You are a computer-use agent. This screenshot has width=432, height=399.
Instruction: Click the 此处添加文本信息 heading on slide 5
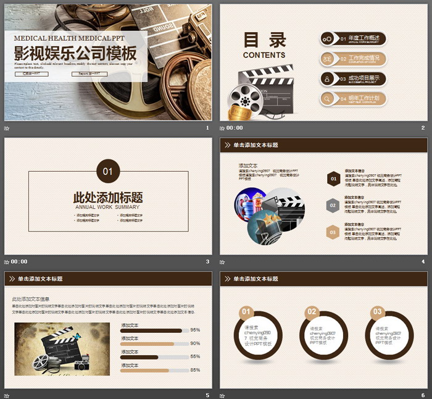31,299
